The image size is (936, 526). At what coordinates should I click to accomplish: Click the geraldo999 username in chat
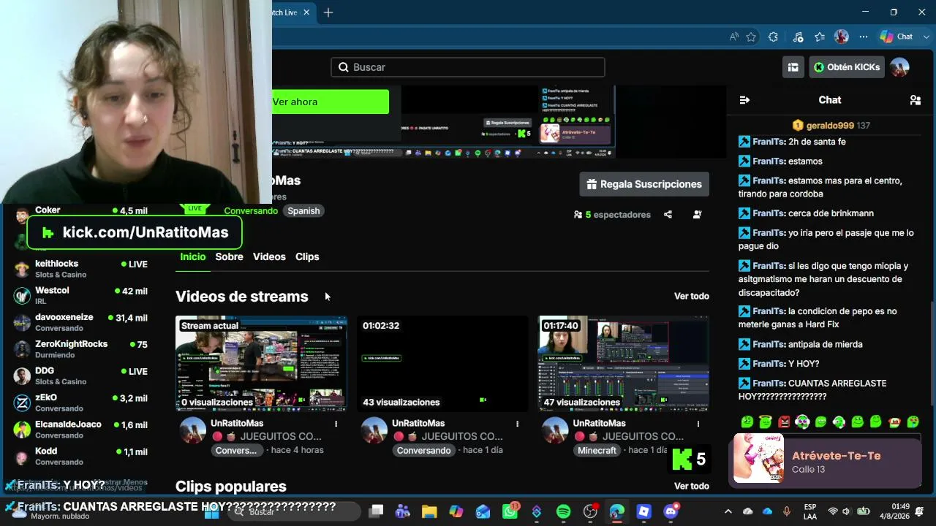click(830, 126)
